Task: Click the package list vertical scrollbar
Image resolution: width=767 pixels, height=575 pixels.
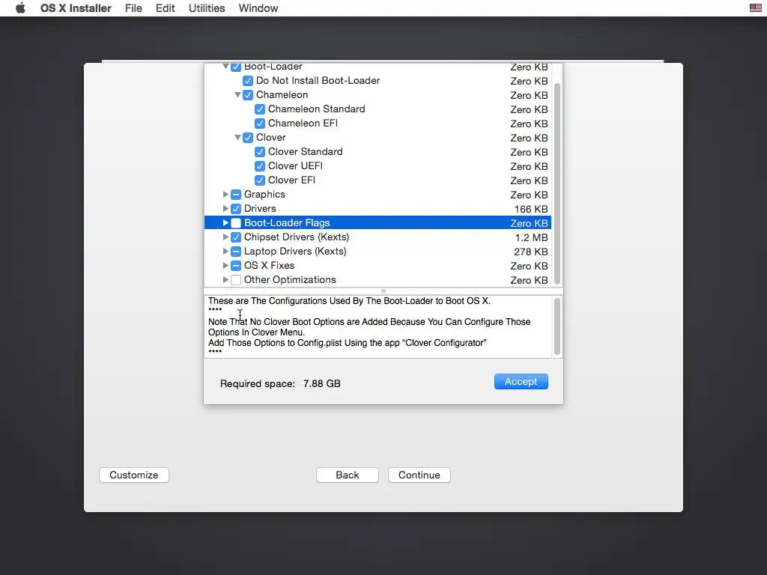Action: (557, 184)
